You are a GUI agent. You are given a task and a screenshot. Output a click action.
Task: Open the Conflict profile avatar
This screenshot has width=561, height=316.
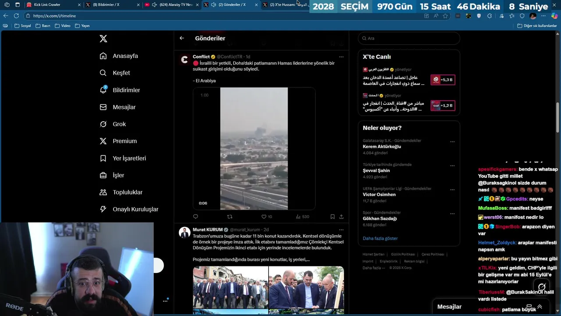point(185,60)
